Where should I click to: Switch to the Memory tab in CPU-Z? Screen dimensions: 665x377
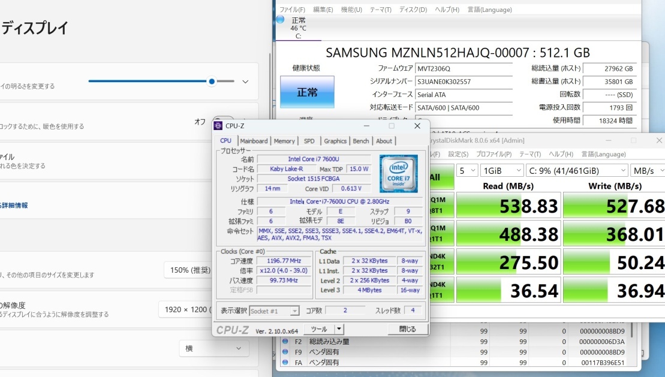[x=284, y=141]
